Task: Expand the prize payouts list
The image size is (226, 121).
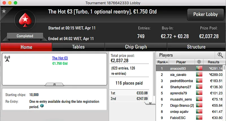Action: point(150,103)
